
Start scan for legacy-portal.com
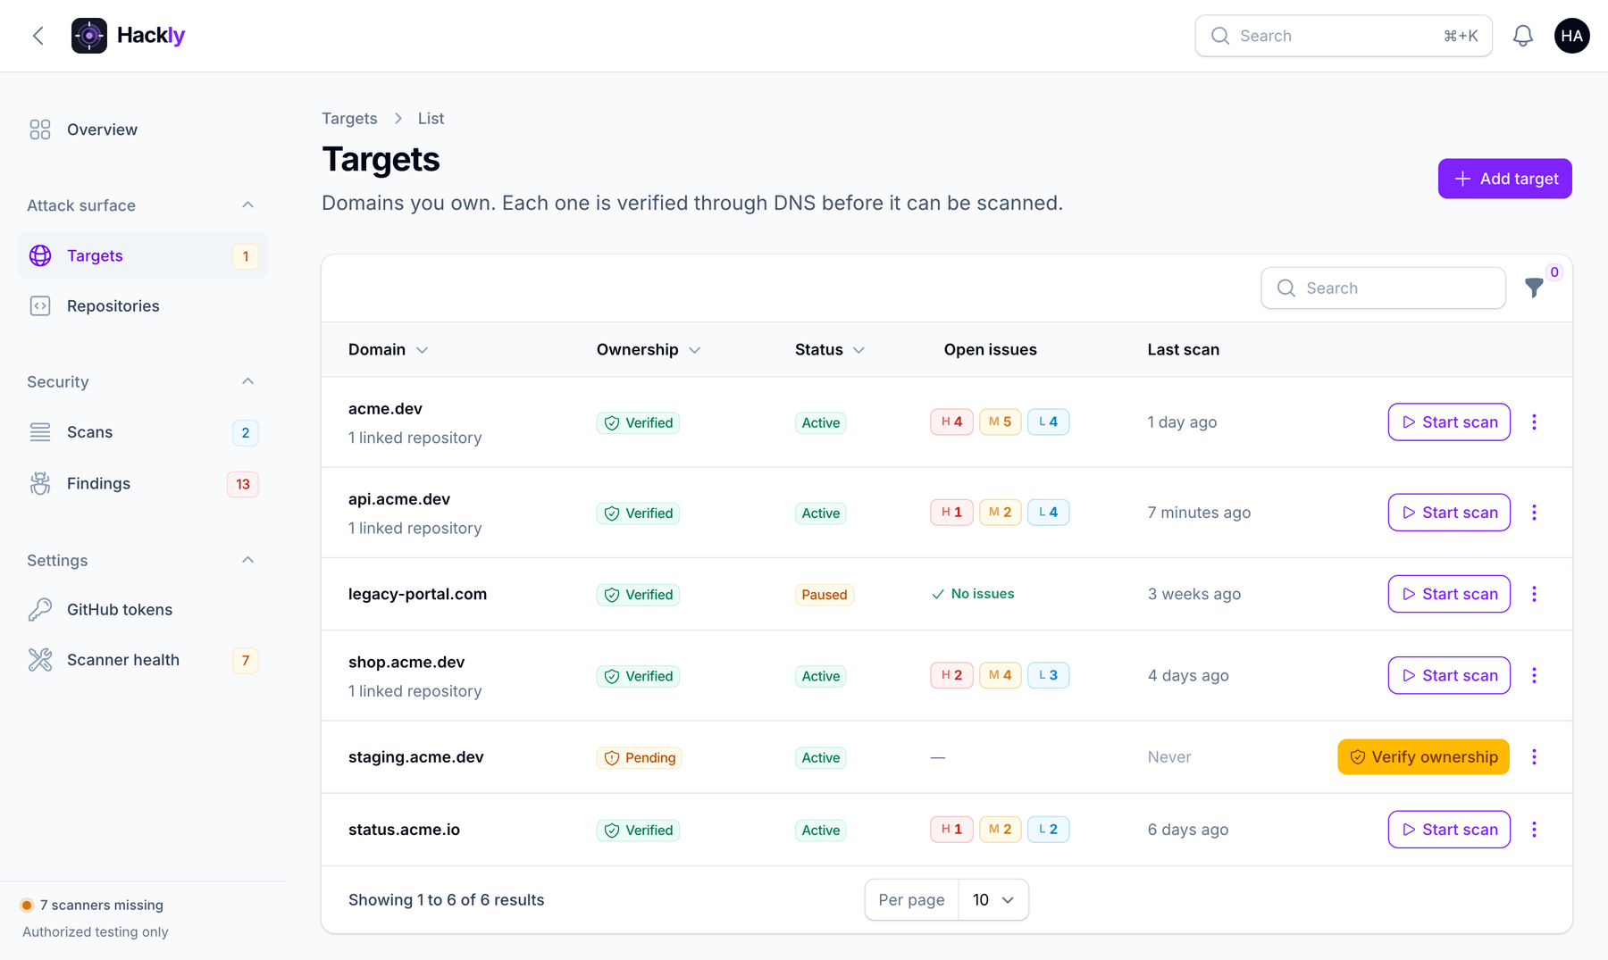coord(1449,594)
